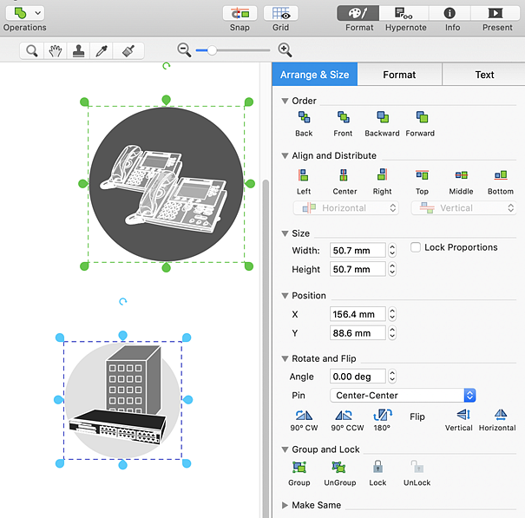Open the Operations dropdown menu
525x518 pixels.
pyautogui.click(x=24, y=14)
